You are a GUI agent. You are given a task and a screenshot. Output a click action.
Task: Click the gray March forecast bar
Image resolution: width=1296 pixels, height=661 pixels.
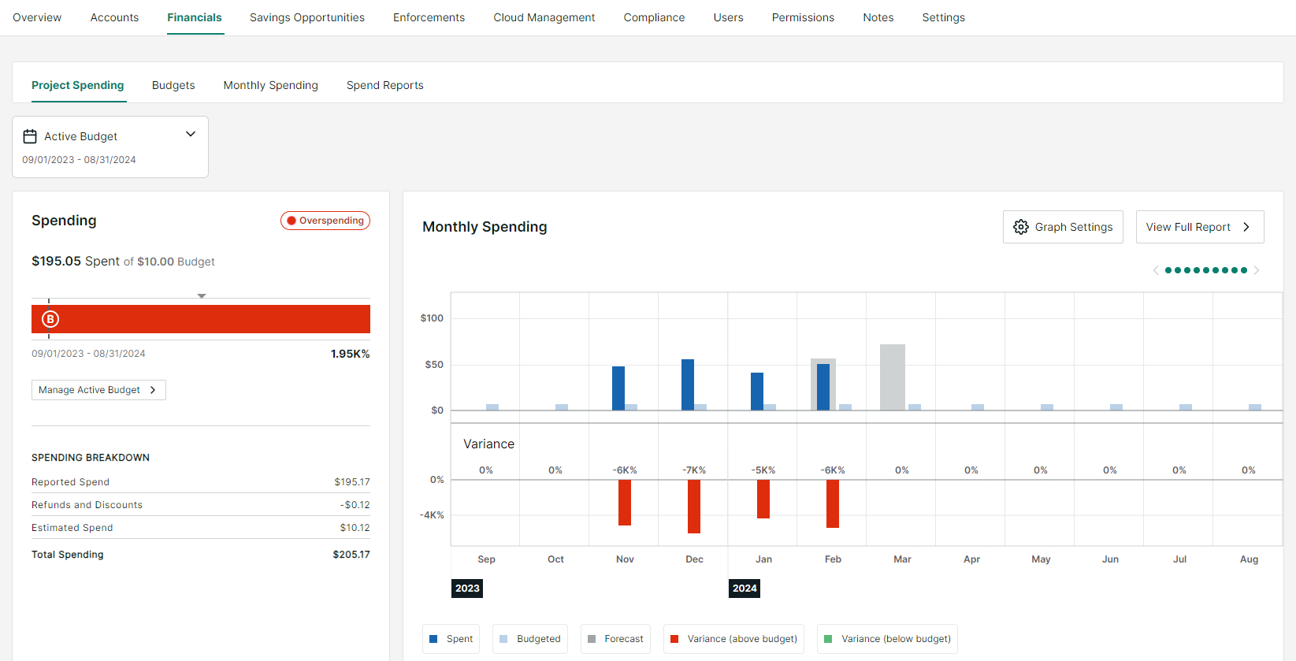[x=893, y=377]
